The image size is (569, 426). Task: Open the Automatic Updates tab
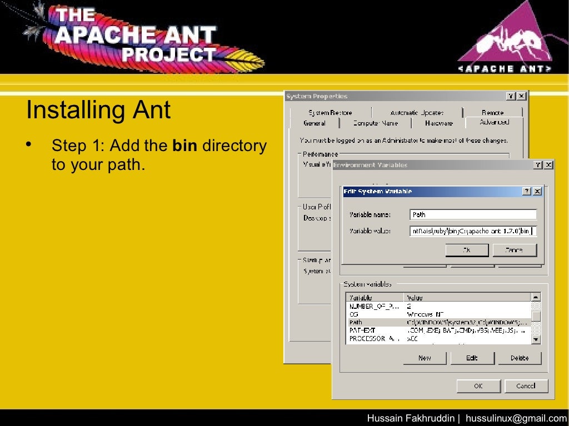pos(417,113)
